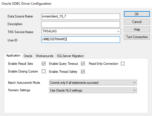
Task: Enable Read-Only Connection checkbox
Action: (x=123, y=64)
